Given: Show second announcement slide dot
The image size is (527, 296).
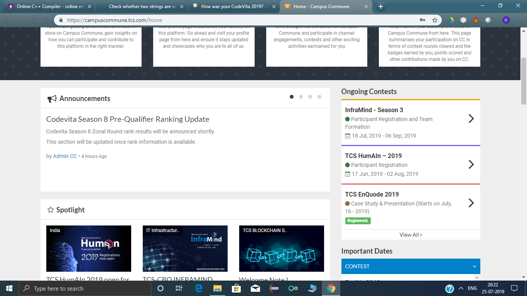Looking at the screenshot, I should tap(301, 97).
